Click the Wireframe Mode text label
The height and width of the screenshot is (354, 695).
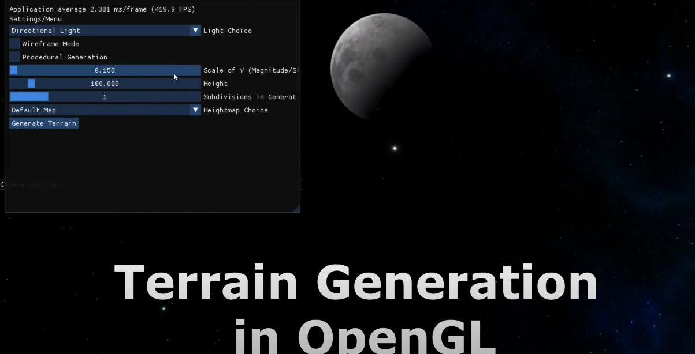click(50, 44)
